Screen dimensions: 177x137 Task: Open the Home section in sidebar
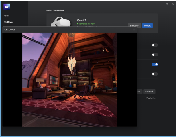coord(7,16)
